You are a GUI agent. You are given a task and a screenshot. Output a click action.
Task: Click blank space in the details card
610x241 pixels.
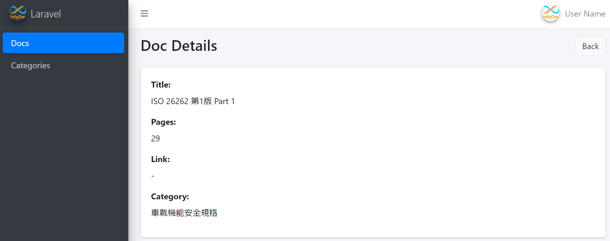[x=385, y=148]
